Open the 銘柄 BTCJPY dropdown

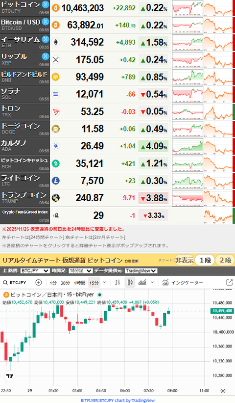coord(35,270)
